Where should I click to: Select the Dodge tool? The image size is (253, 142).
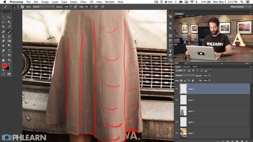tap(9, 46)
